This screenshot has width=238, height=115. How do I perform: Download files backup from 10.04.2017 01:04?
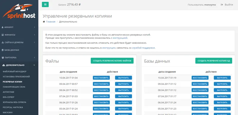coord(123,78)
